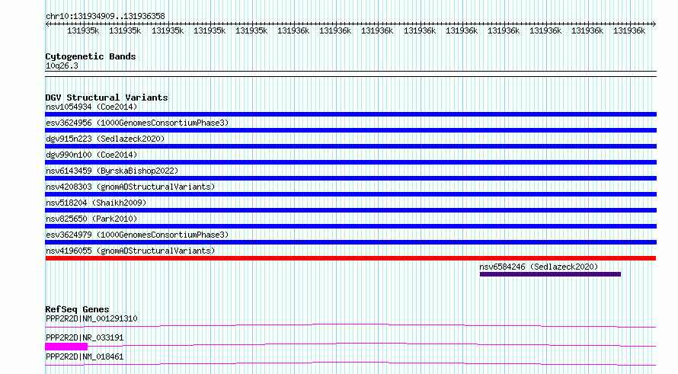Click nsv518204 (Shaikh2009) variant label
678x374 pixels.
click(96, 203)
